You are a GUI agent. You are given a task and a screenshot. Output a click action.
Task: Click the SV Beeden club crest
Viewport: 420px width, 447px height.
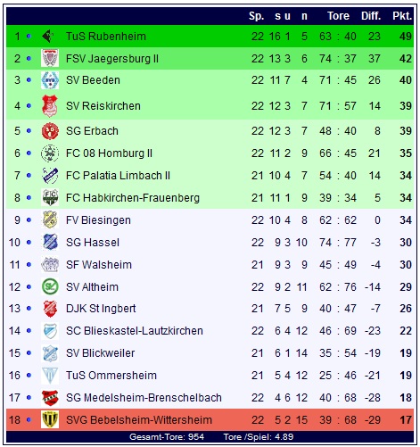pos(50,80)
